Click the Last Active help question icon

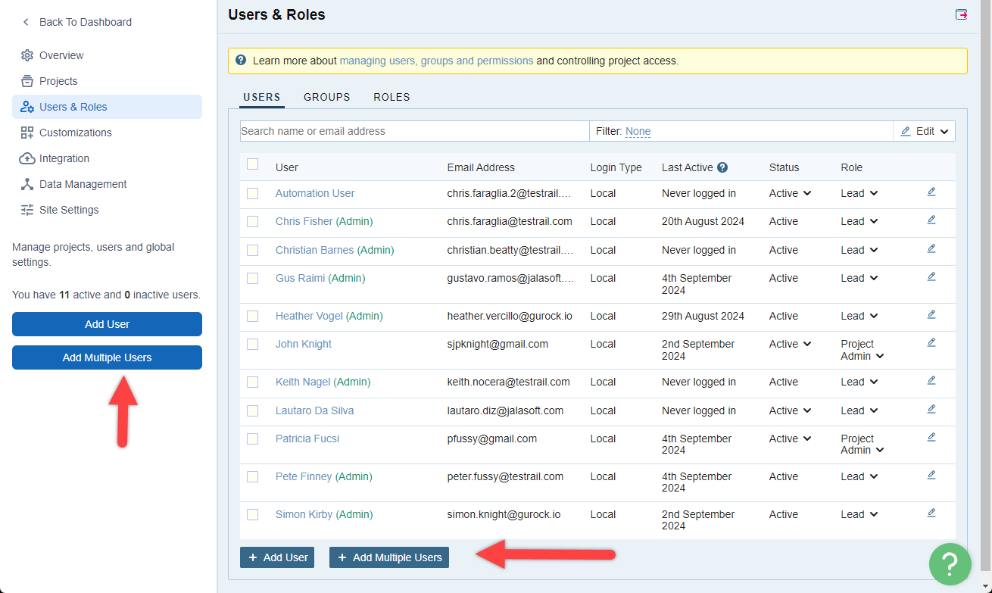[x=722, y=167]
